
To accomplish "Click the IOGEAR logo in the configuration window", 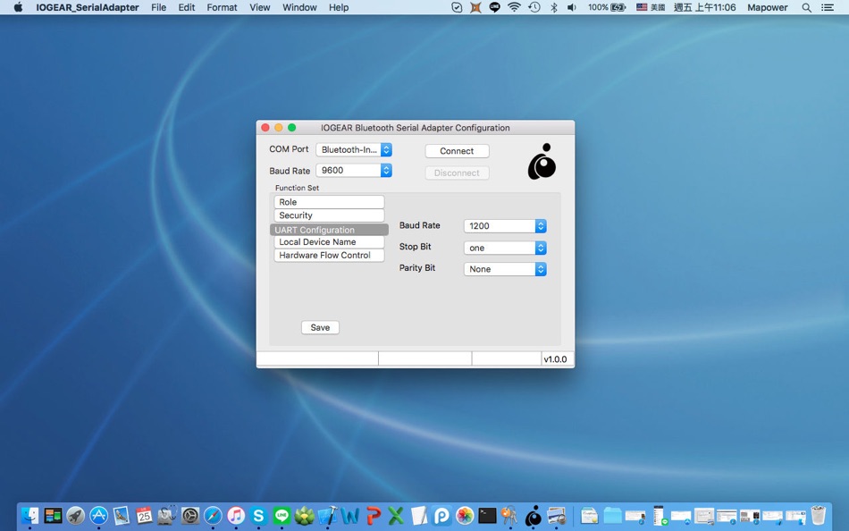I will click(x=542, y=162).
